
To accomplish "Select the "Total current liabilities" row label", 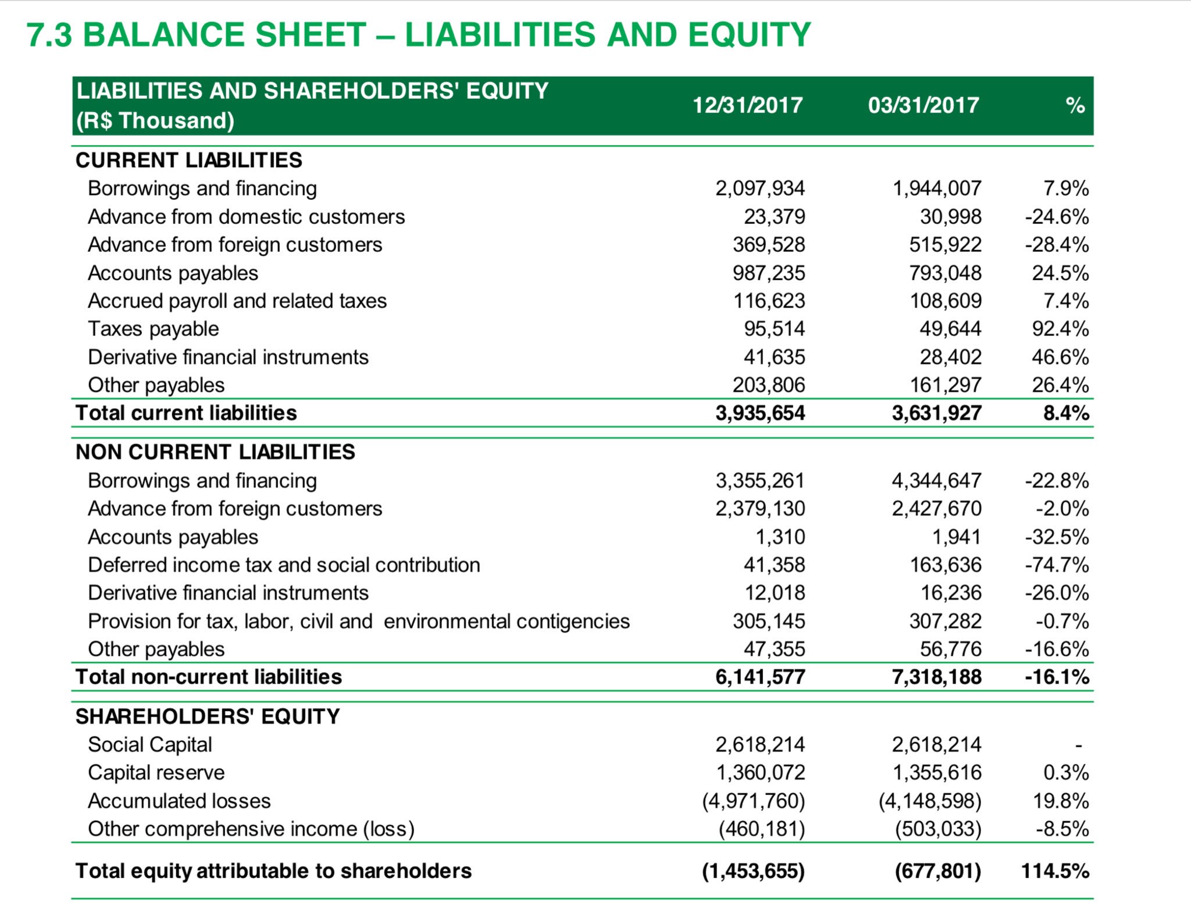I will (186, 413).
